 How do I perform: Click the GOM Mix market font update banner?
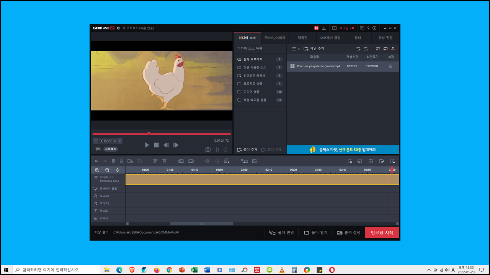[x=343, y=150]
